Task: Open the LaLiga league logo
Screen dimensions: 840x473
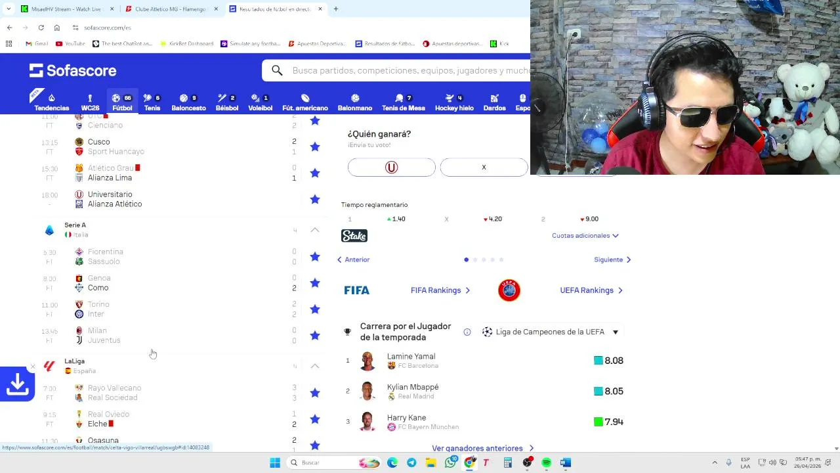Action: coord(49,366)
